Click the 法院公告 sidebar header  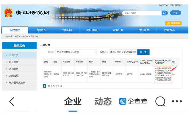(19, 46)
